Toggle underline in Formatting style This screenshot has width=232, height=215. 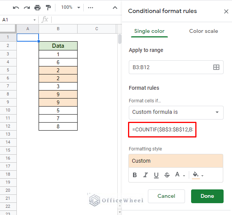[x=156, y=175]
